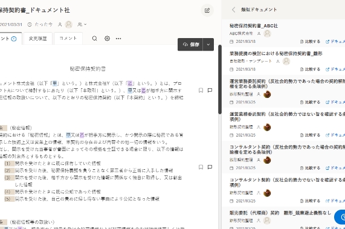Bookmark the 秘密情報 clause
Image resolution: width=345 pixels, height=229 pixels.
coord(201,167)
